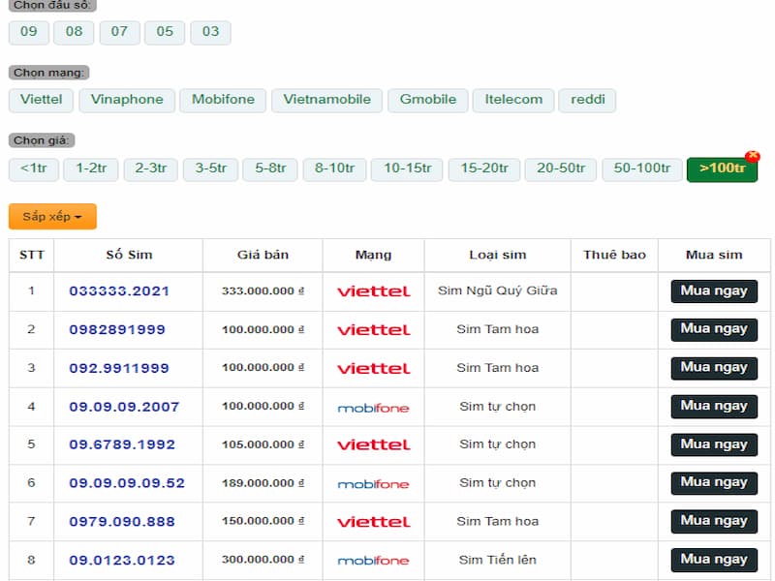Image resolution: width=775 pixels, height=581 pixels.
Task: Click the Thuê bao column header
Action: click(x=614, y=255)
